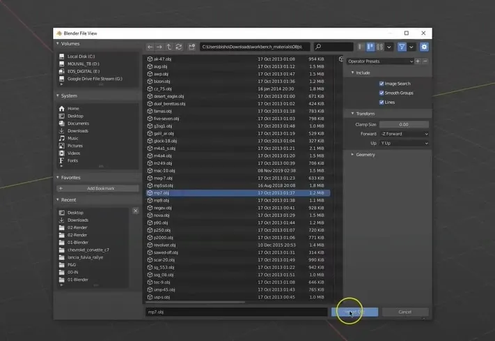This screenshot has height=341, width=495.
Task: Open EOS_DIGITAL (E:) volume
Action: [x=97, y=71]
